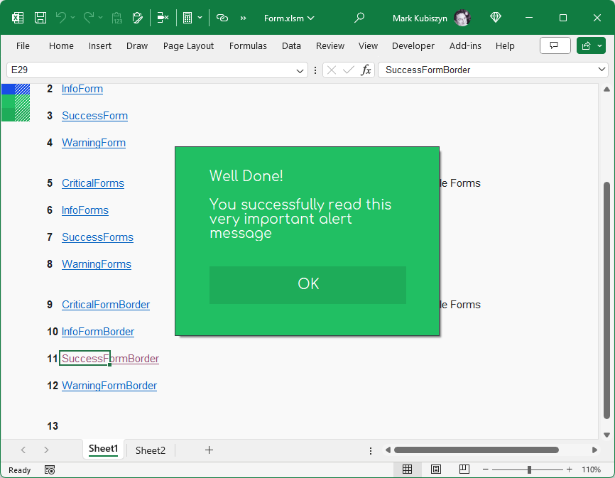The height and width of the screenshot is (478, 615).
Task: Switch to Normal view
Action: tap(407, 469)
